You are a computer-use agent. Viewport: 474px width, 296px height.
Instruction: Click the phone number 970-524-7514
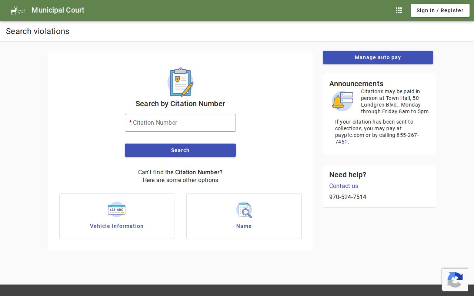pyautogui.click(x=348, y=197)
